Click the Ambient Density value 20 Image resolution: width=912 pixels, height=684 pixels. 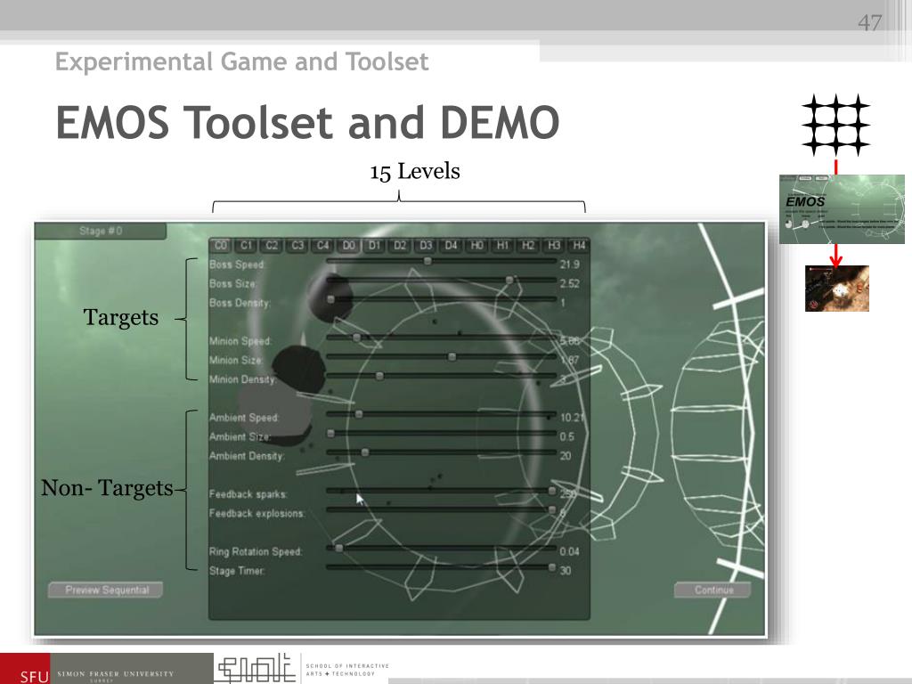point(566,456)
